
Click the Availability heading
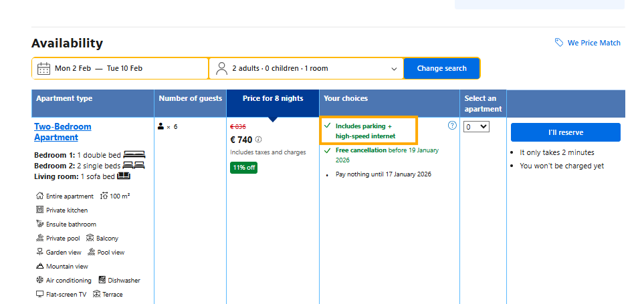tap(68, 43)
